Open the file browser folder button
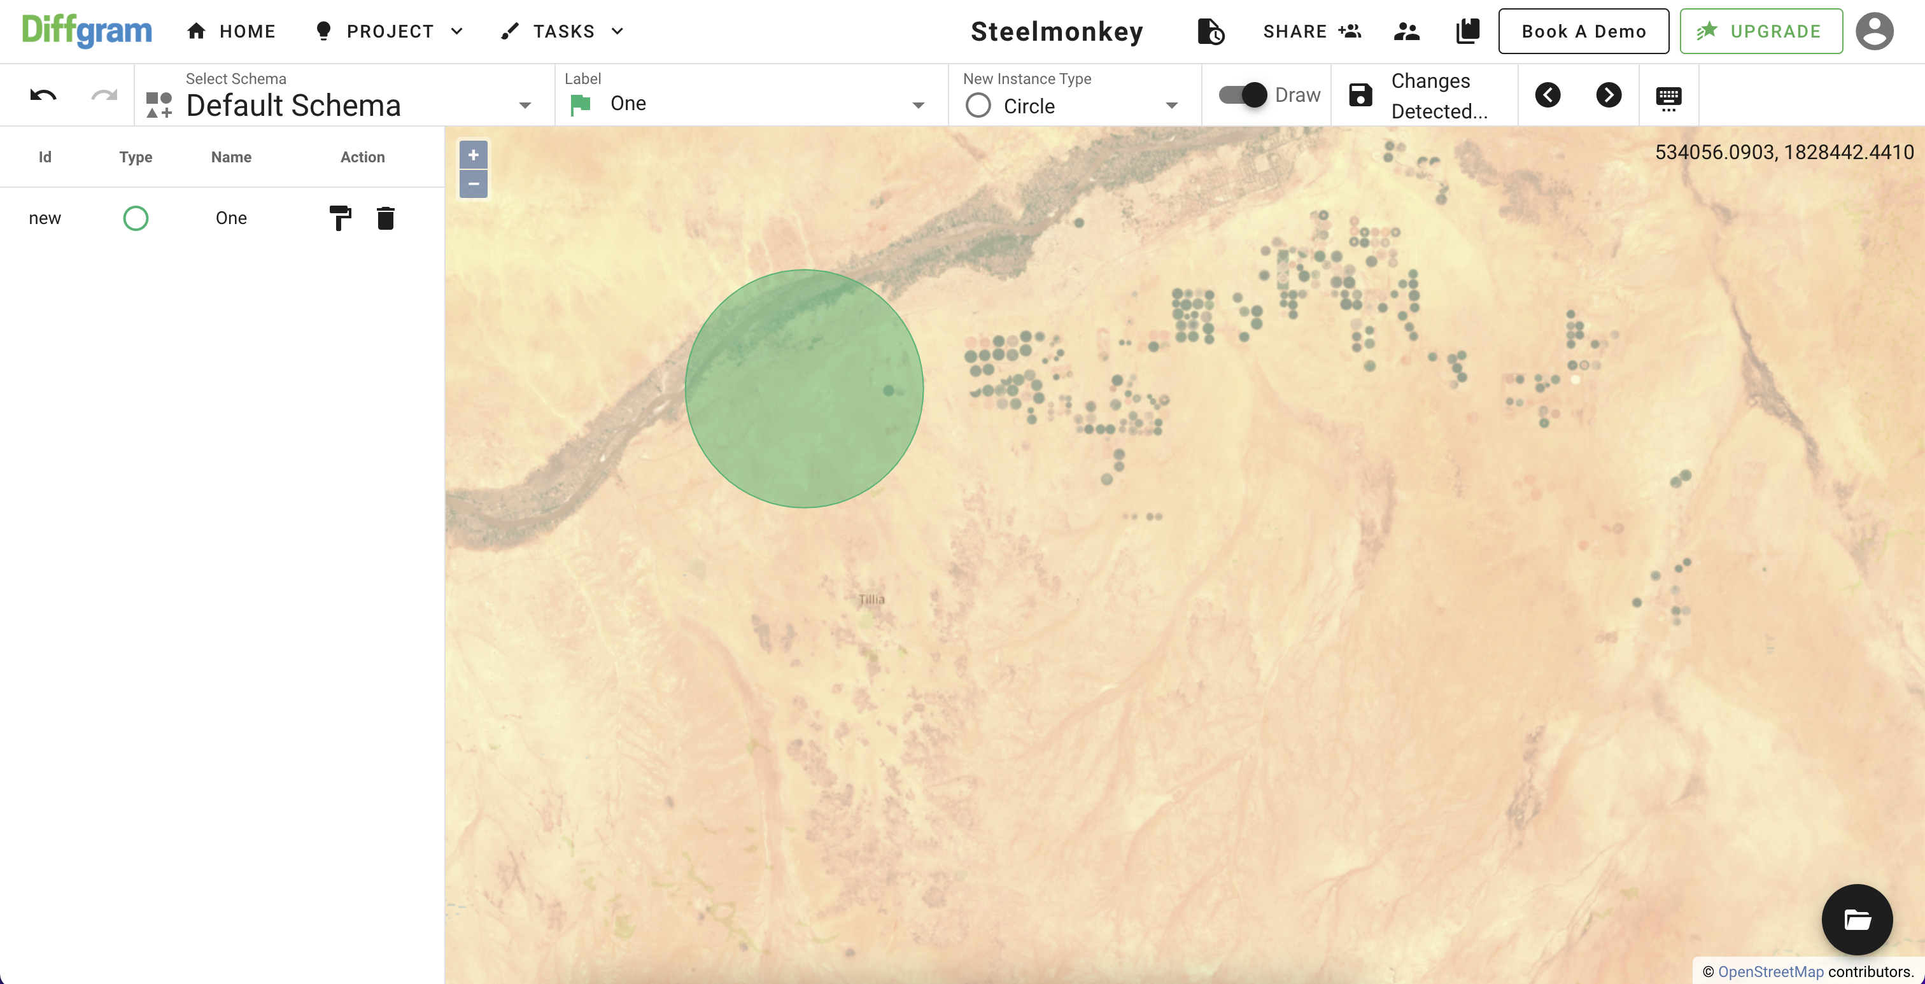This screenshot has height=984, width=1925. 1856,919
